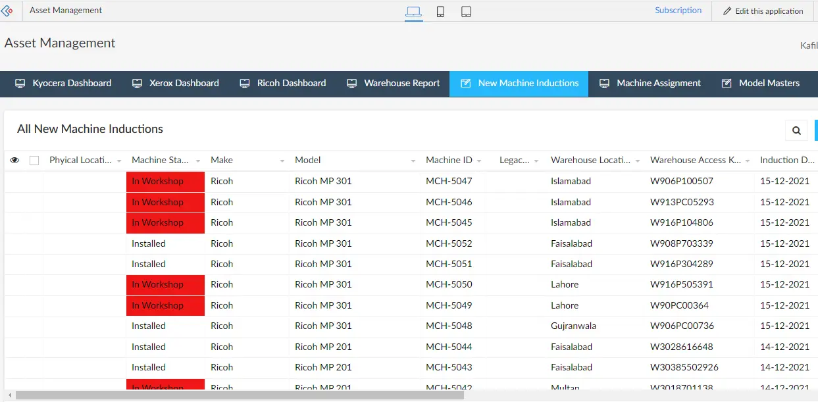Open the Warehouse Location column dropdown
The height and width of the screenshot is (402, 818).
pos(638,160)
